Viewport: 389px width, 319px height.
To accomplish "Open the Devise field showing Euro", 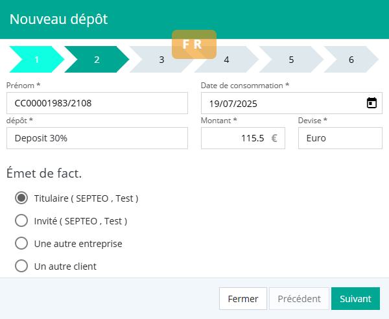I will coord(340,138).
